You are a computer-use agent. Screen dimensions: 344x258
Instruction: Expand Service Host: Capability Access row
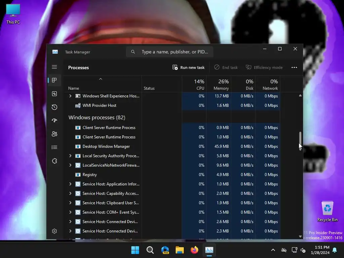[70, 193]
